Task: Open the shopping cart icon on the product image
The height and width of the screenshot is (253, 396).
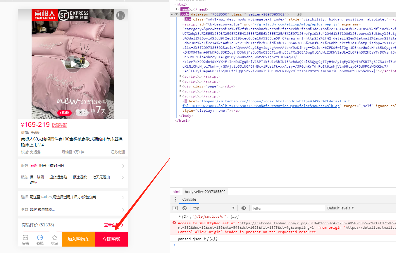Action: 120,16
